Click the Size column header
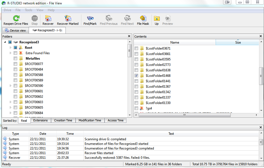Screen dimensions: 264x168 click(x=237, y=42)
